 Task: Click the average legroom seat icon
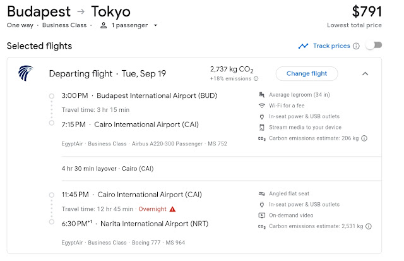(262, 95)
